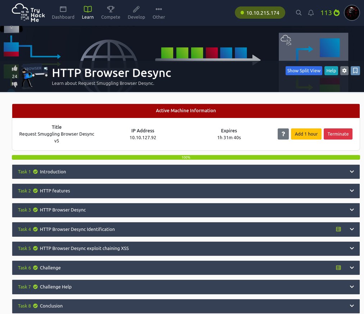
Task: Upvote the room with thumbs up
Action: click(15, 68)
